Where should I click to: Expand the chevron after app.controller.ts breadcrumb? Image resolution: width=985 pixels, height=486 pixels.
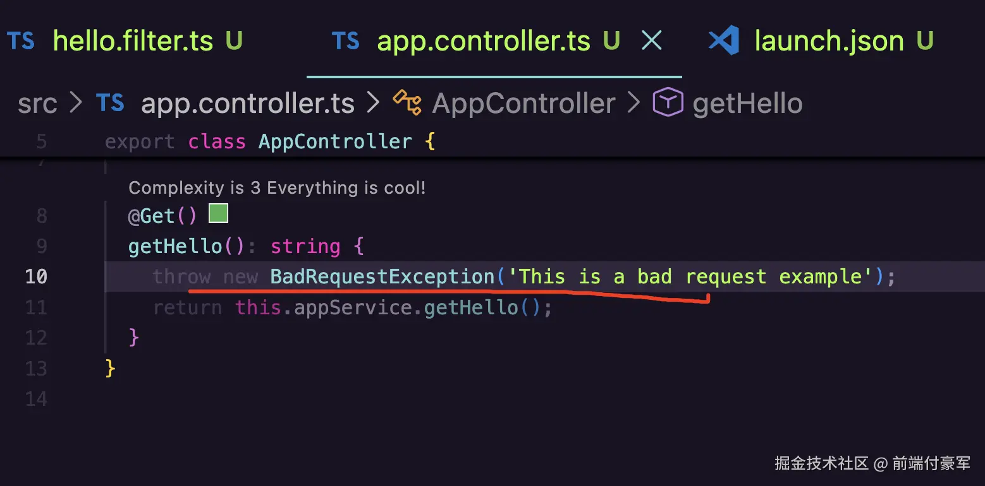click(x=373, y=103)
